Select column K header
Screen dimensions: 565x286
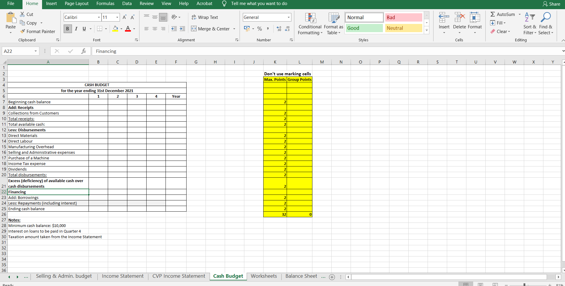(275, 62)
